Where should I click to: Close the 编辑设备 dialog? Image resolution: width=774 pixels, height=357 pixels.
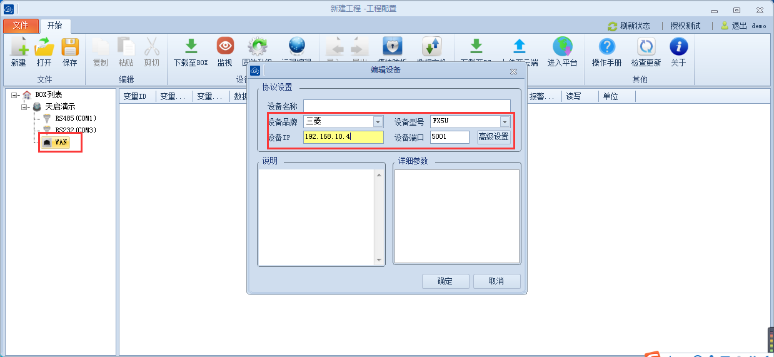pyautogui.click(x=513, y=72)
